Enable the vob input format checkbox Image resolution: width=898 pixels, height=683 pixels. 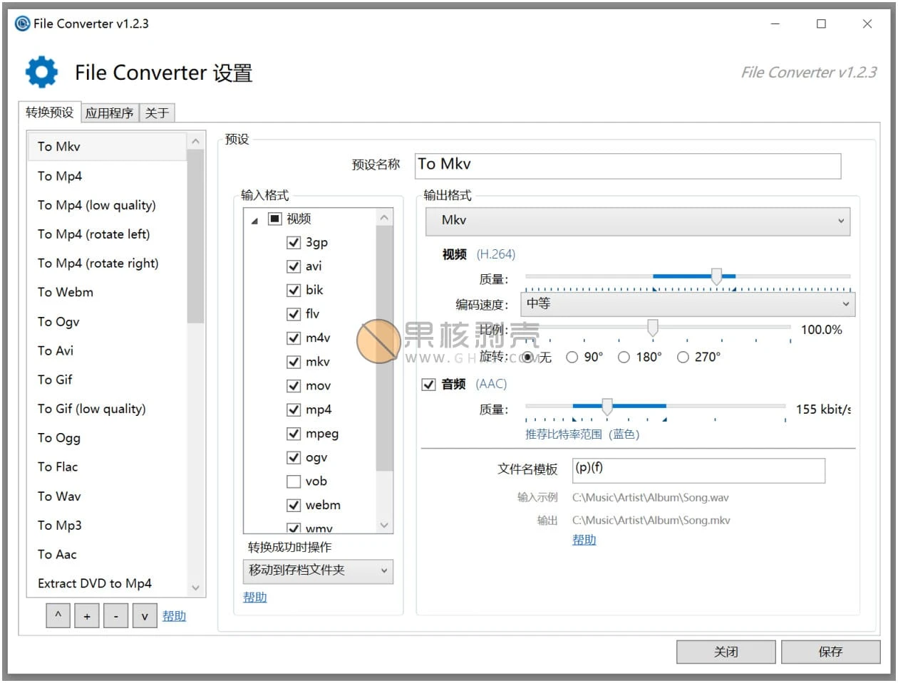tap(294, 481)
